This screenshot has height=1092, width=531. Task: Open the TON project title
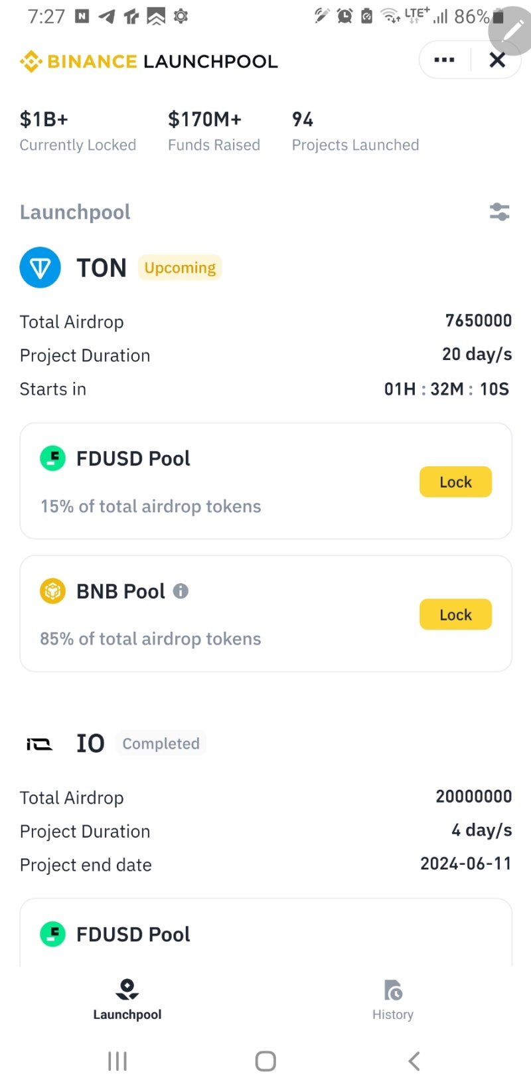tap(102, 268)
